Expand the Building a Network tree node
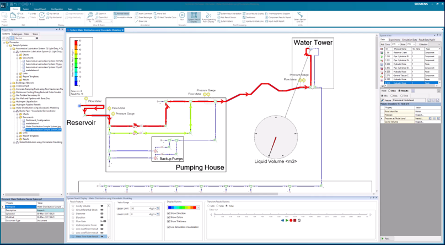Screen dimensions: 445x245 click(x=11, y=83)
